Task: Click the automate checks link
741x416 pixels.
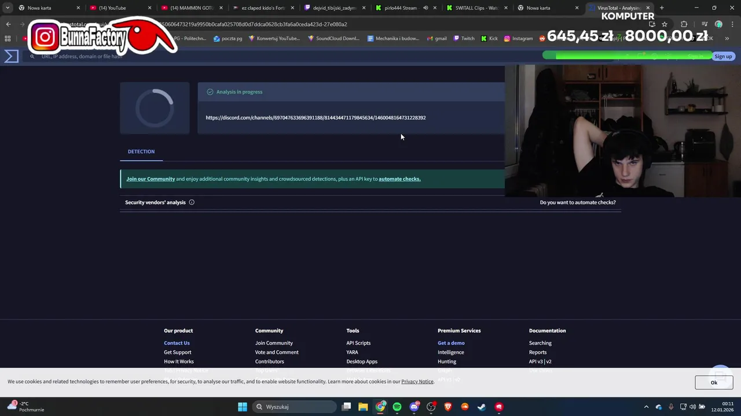Action: click(x=399, y=179)
